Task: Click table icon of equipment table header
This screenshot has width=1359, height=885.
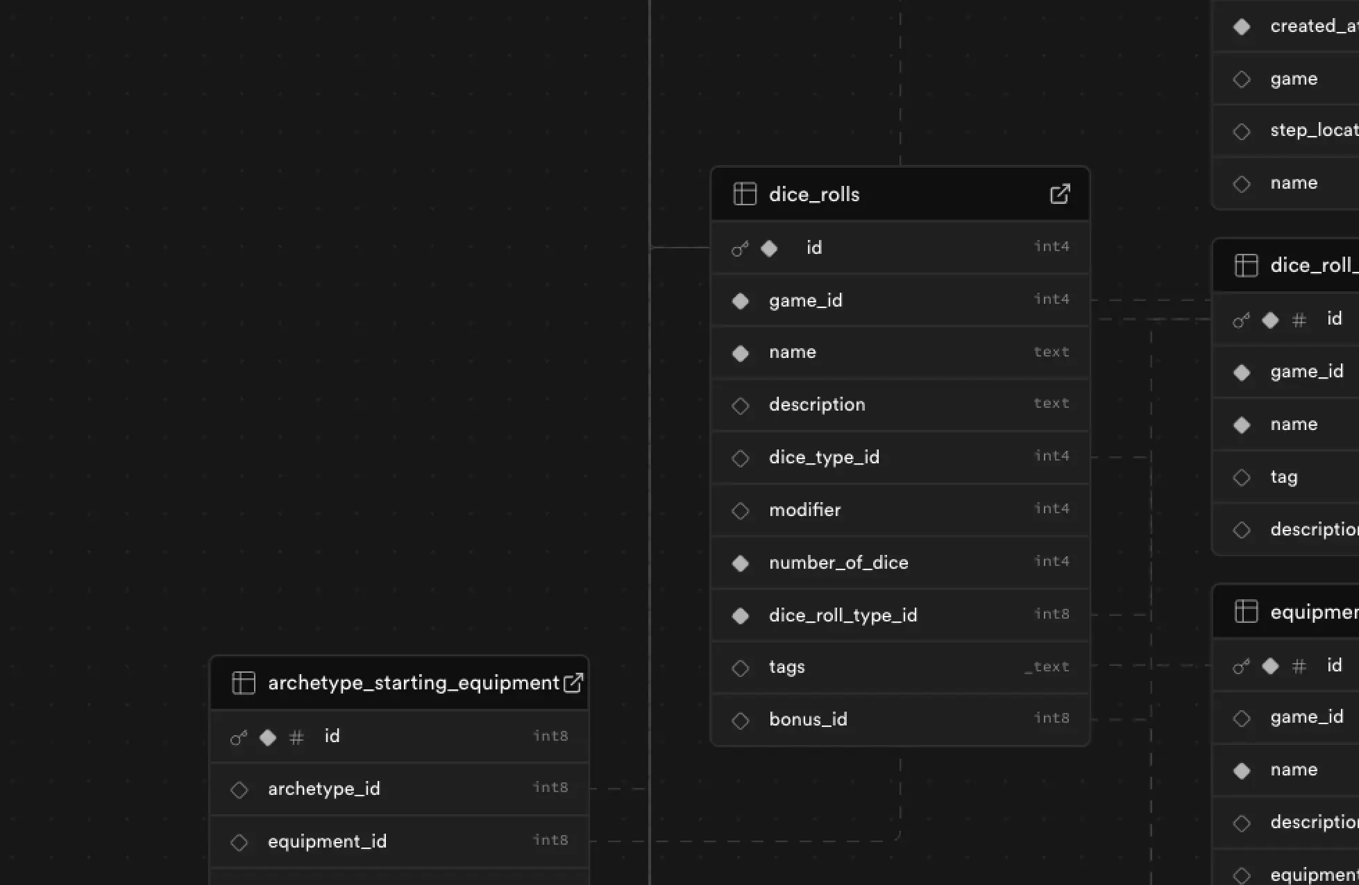Action: [1246, 612]
